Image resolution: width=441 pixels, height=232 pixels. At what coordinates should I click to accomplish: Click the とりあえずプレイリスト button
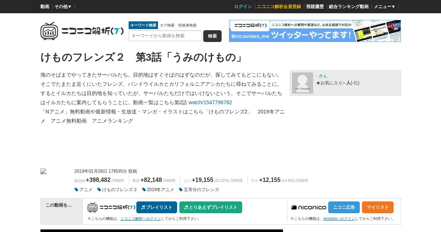(x=211, y=207)
